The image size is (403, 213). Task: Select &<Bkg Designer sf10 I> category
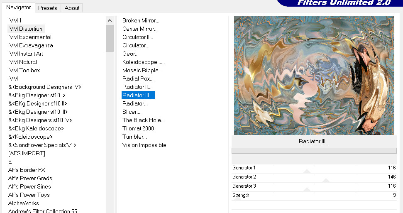[37, 95]
